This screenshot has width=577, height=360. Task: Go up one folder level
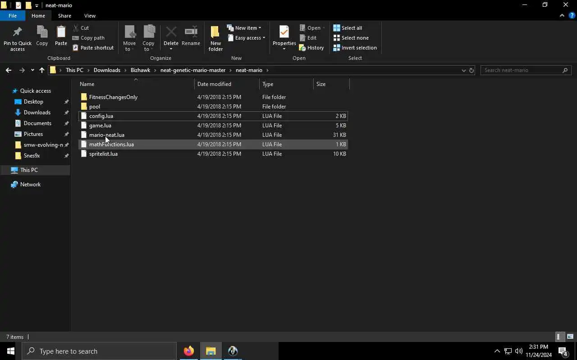(41, 70)
